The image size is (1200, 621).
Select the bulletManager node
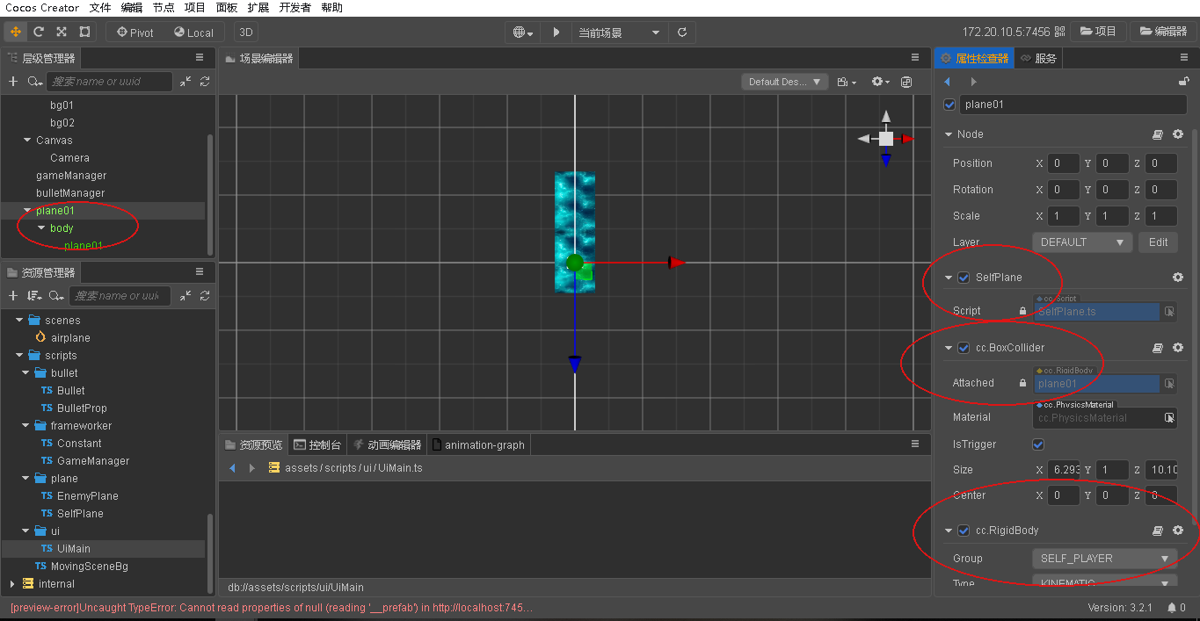(x=70, y=193)
